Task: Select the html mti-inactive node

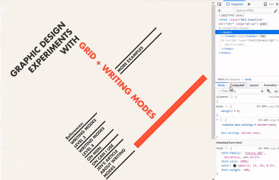Action: pos(241,22)
